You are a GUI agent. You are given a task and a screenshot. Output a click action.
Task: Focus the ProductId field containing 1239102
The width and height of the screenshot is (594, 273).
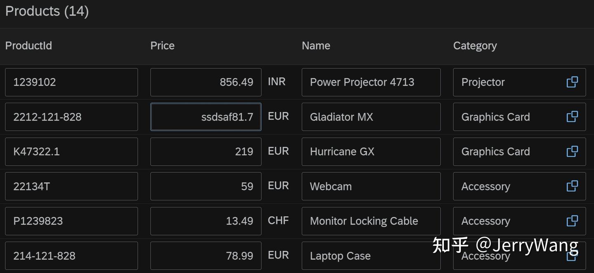[x=71, y=82]
